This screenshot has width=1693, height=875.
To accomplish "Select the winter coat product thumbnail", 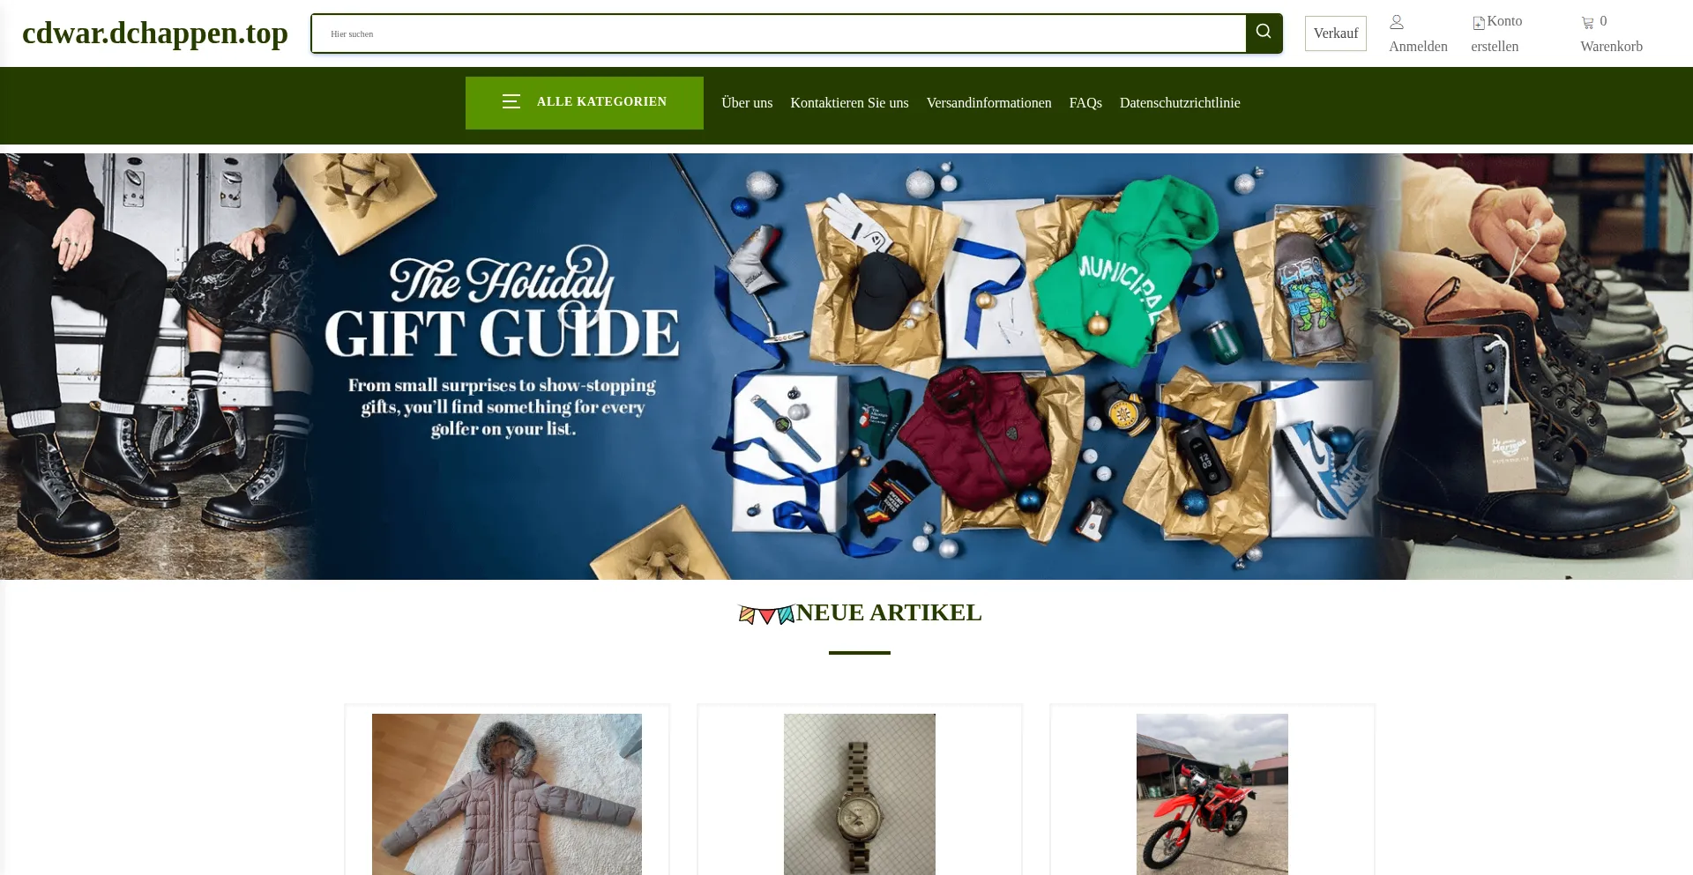I will [x=507, y=794].
